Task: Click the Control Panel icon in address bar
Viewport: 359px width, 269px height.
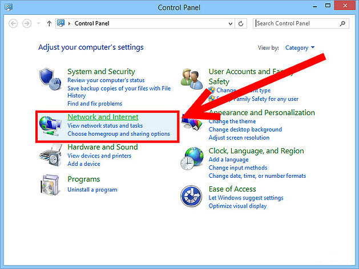Action: (x=60, y=23)
